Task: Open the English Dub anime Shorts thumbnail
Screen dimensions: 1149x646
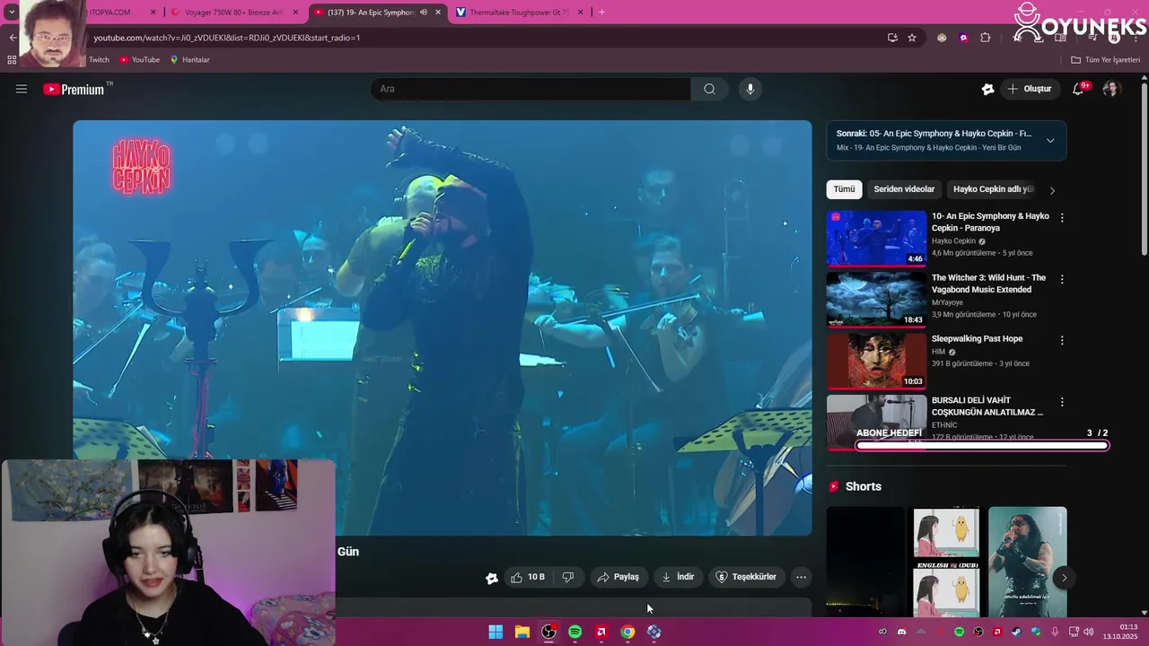Action: click(946, 562)
